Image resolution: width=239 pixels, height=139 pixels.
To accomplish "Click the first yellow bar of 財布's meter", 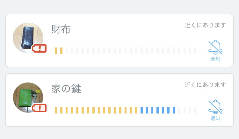I will point(56,51).
